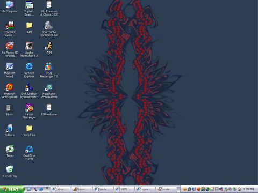258x193 pixels.
Task: Open the Solitaire shortcut
Action: (x=10, y=131)
